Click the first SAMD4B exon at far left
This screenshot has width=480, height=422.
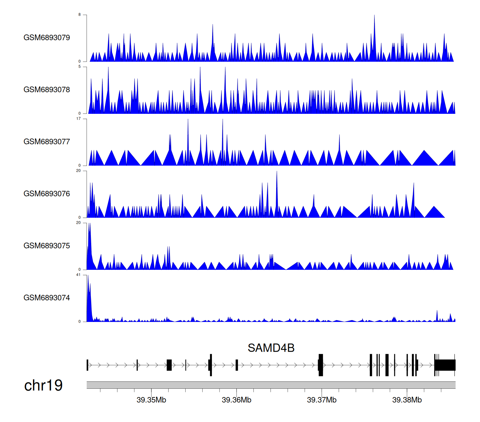click(87, 365)
